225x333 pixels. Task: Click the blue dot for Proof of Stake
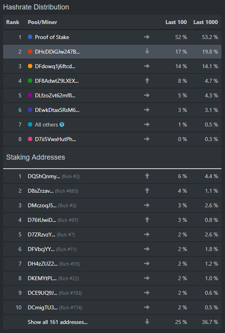(30, 37)
